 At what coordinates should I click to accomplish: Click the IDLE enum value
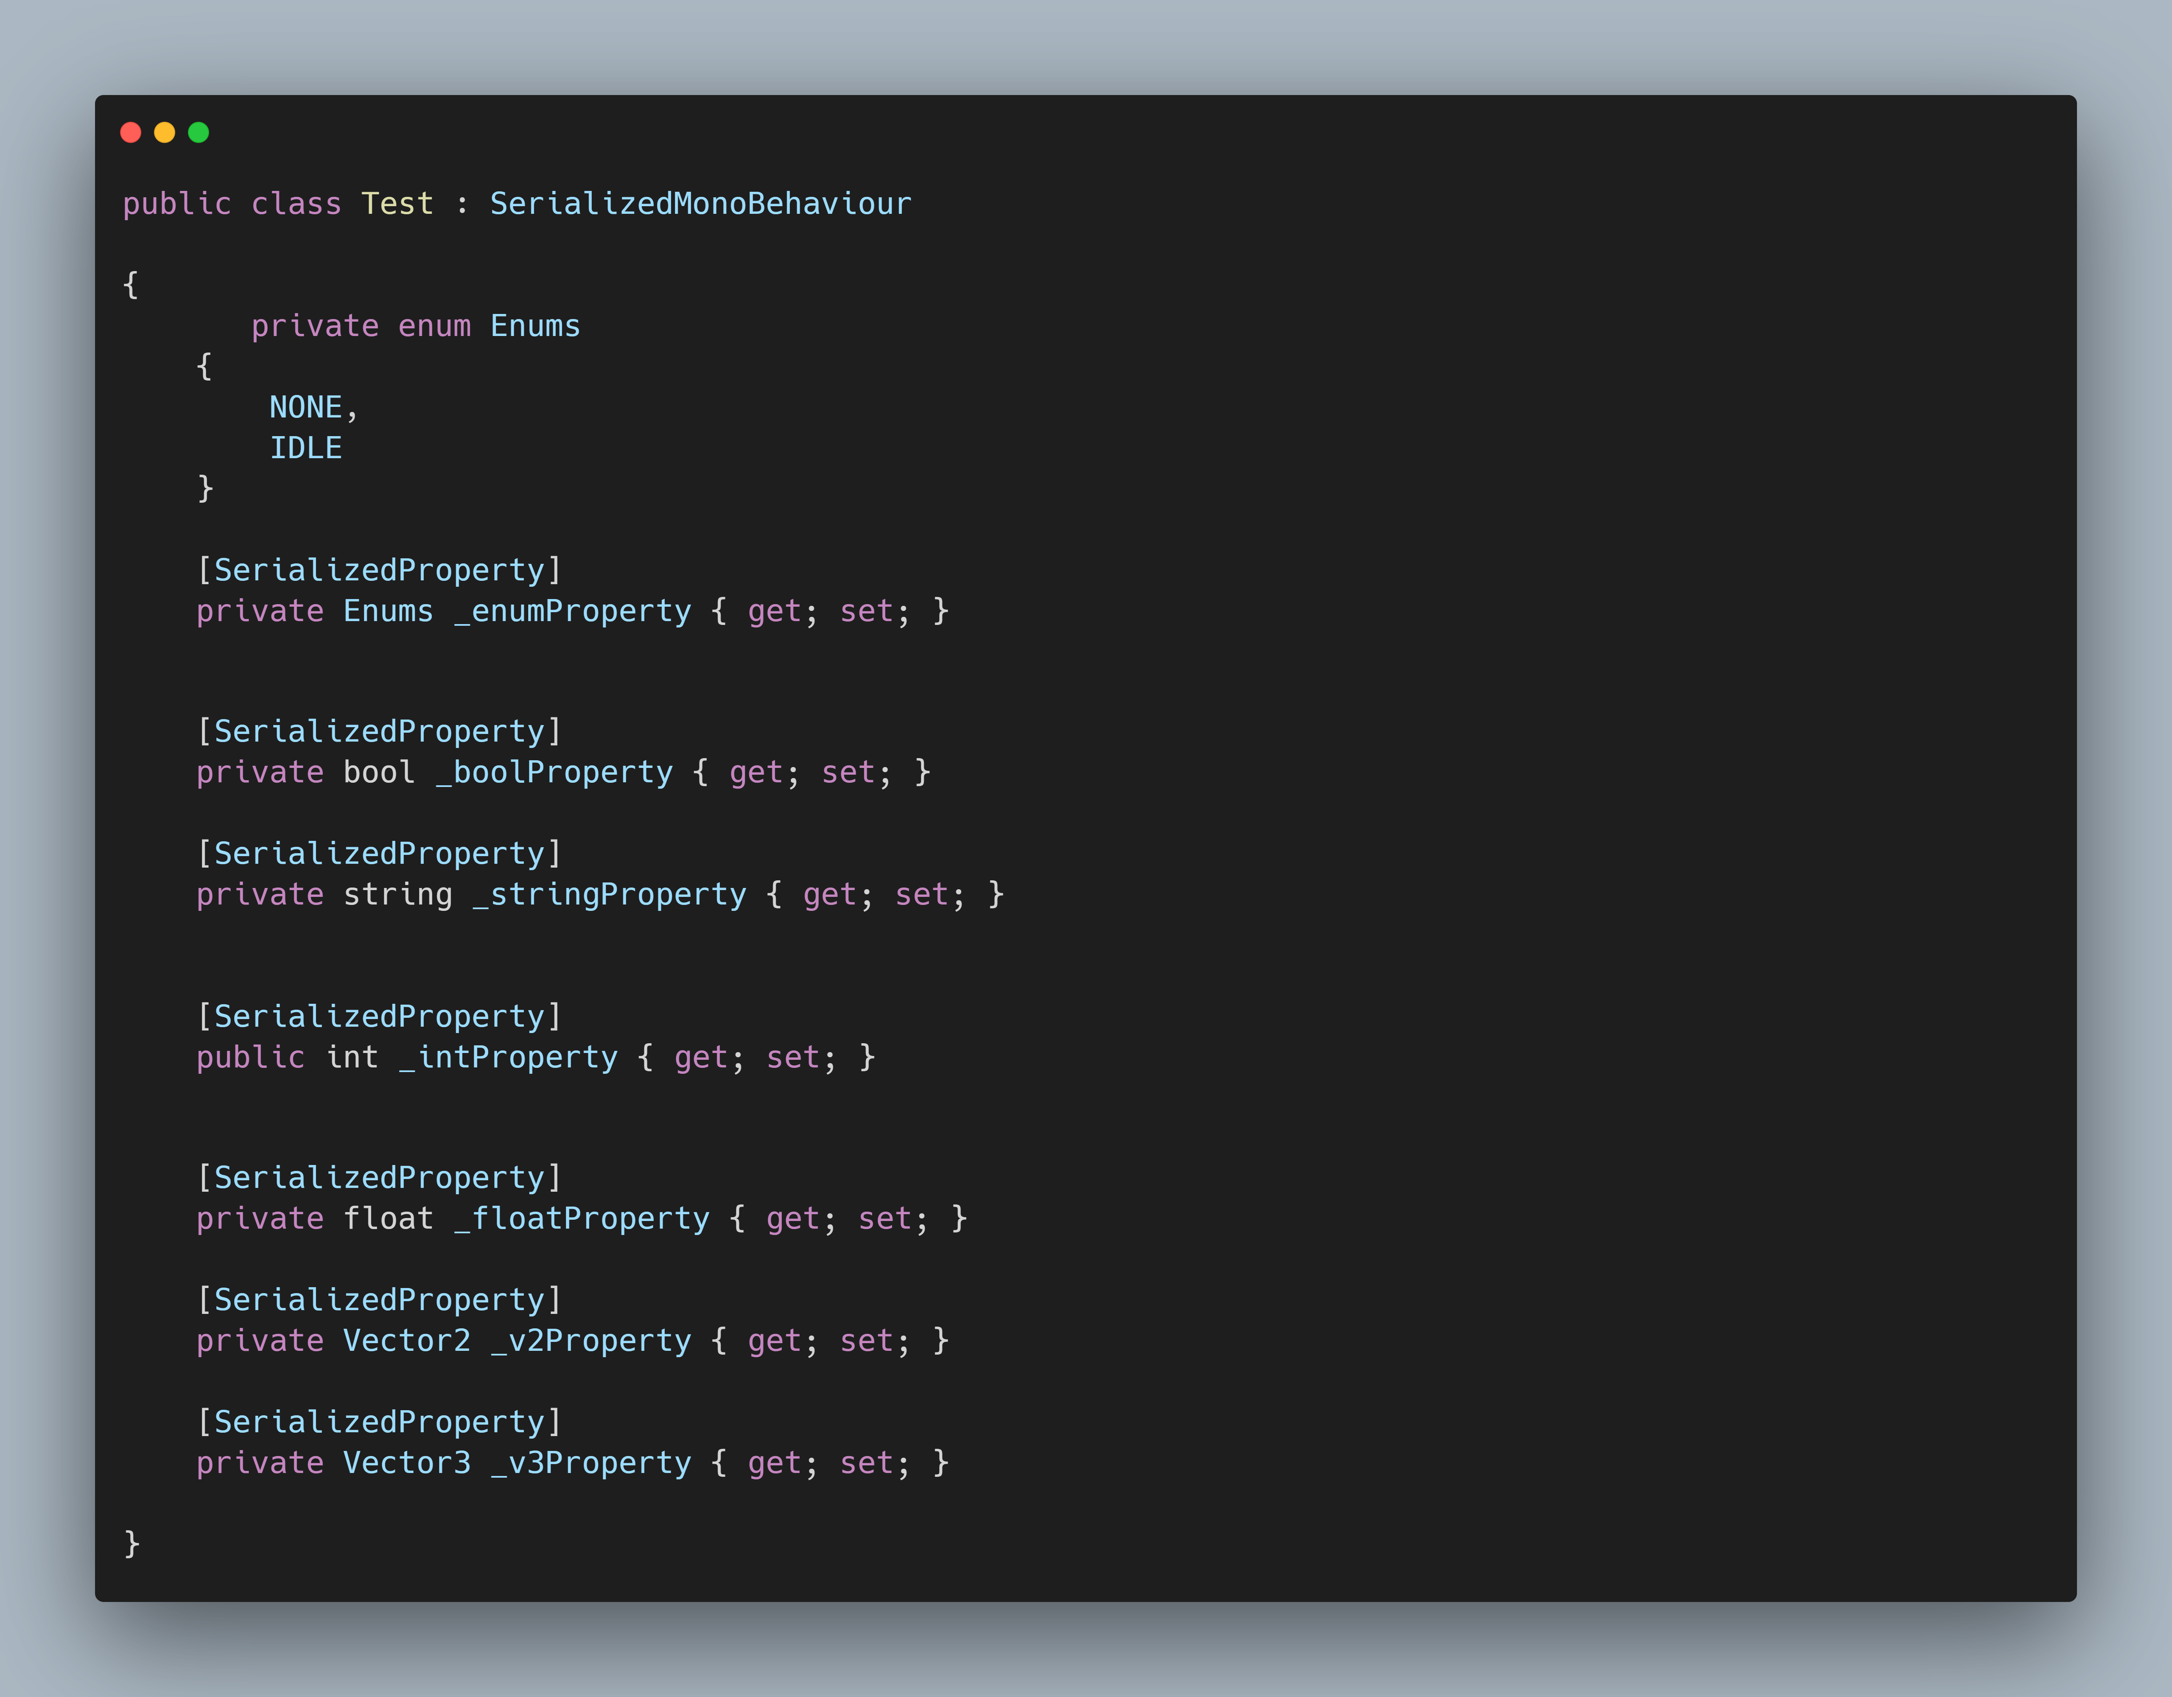[x=305, y=448]
